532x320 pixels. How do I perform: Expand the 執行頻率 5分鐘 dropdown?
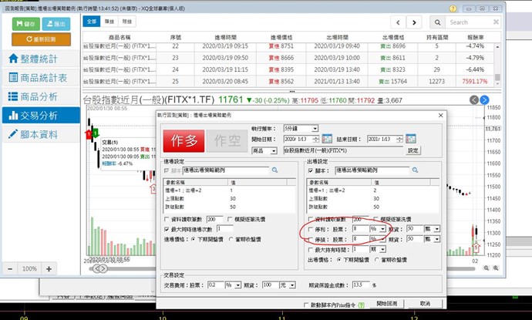(315, 127)
